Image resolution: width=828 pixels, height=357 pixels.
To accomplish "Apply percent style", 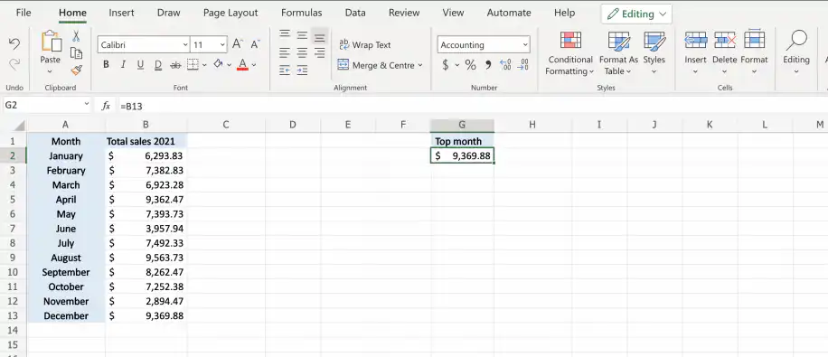I will [471, 65].
